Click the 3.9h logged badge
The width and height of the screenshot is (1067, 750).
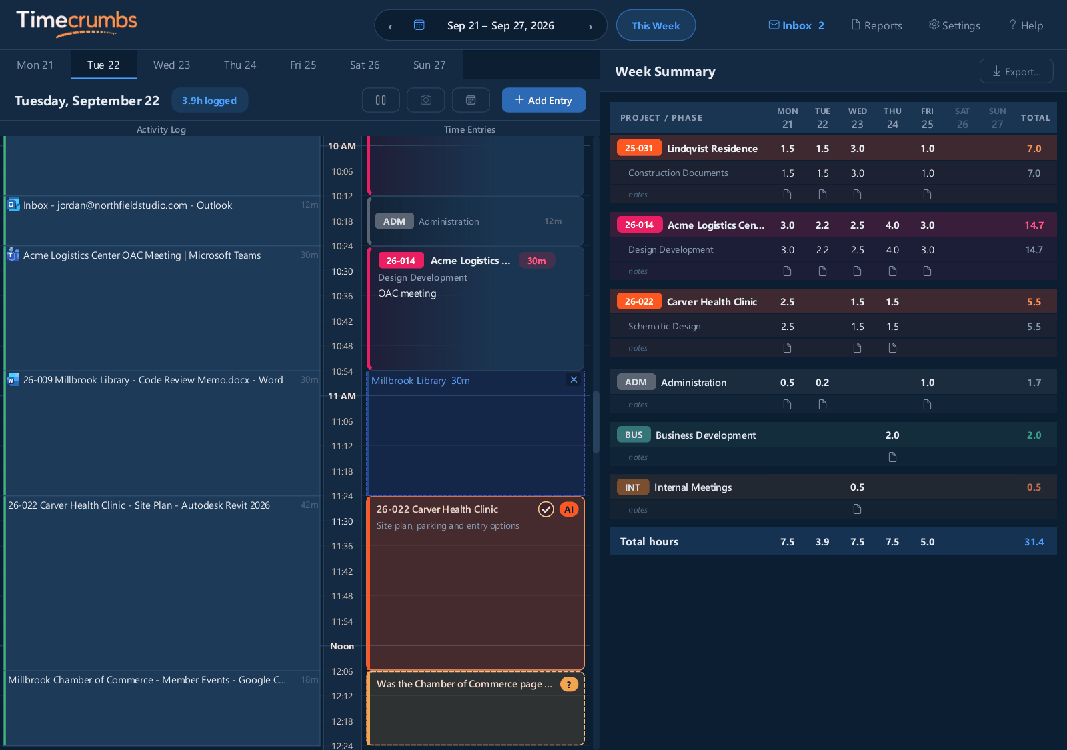tap(209, 101)
